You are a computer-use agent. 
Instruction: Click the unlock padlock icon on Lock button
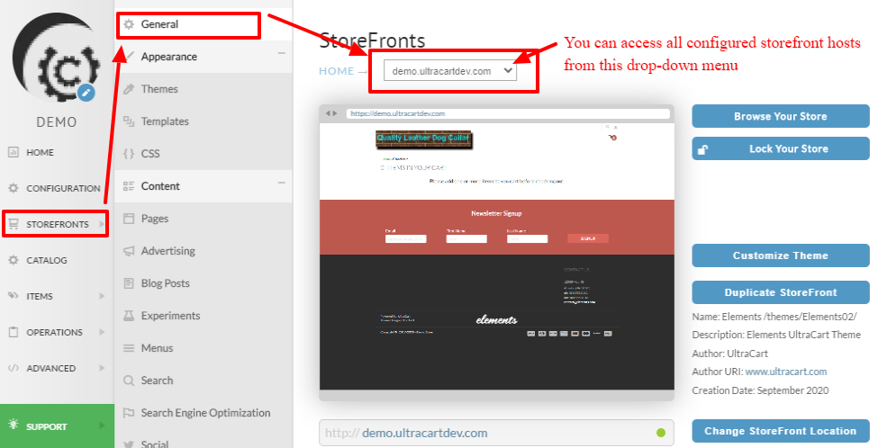[x=703, y=149]
